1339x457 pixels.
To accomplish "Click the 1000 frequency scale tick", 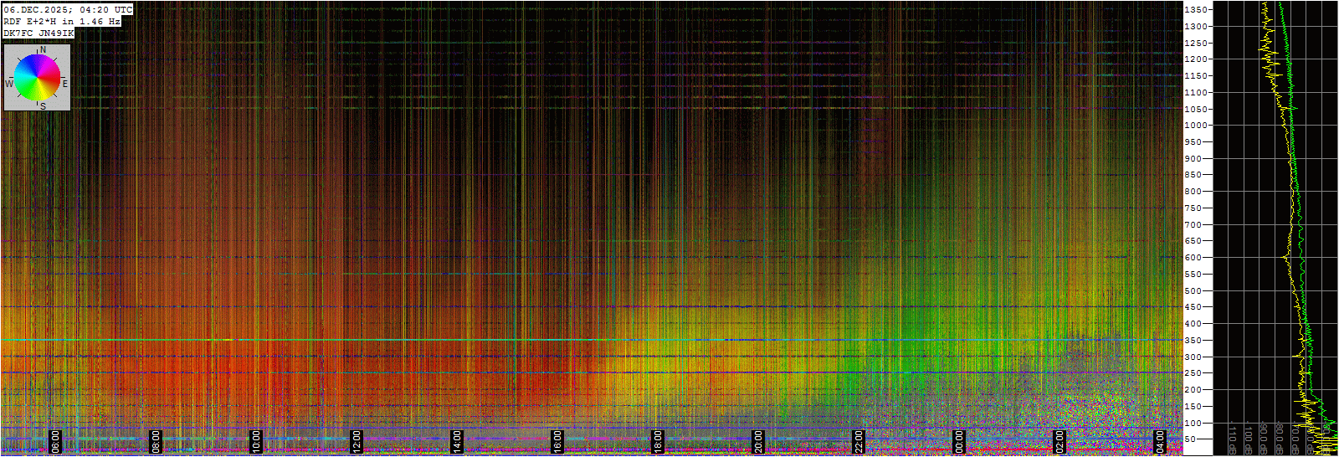I will (1197, 126).
